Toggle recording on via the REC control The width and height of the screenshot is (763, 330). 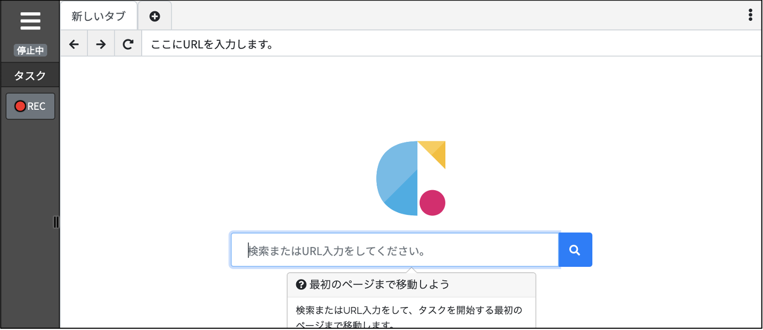pyautogui.click(x=30, y=106)
